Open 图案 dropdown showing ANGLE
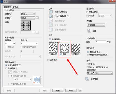 28,18
